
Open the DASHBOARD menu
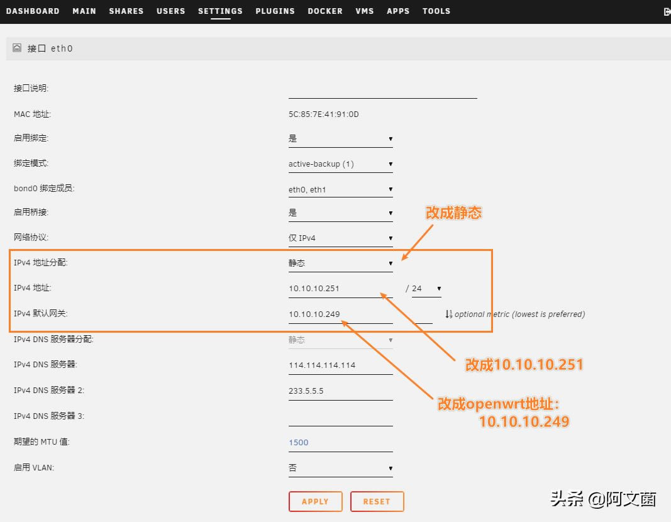tap(33, 11)
